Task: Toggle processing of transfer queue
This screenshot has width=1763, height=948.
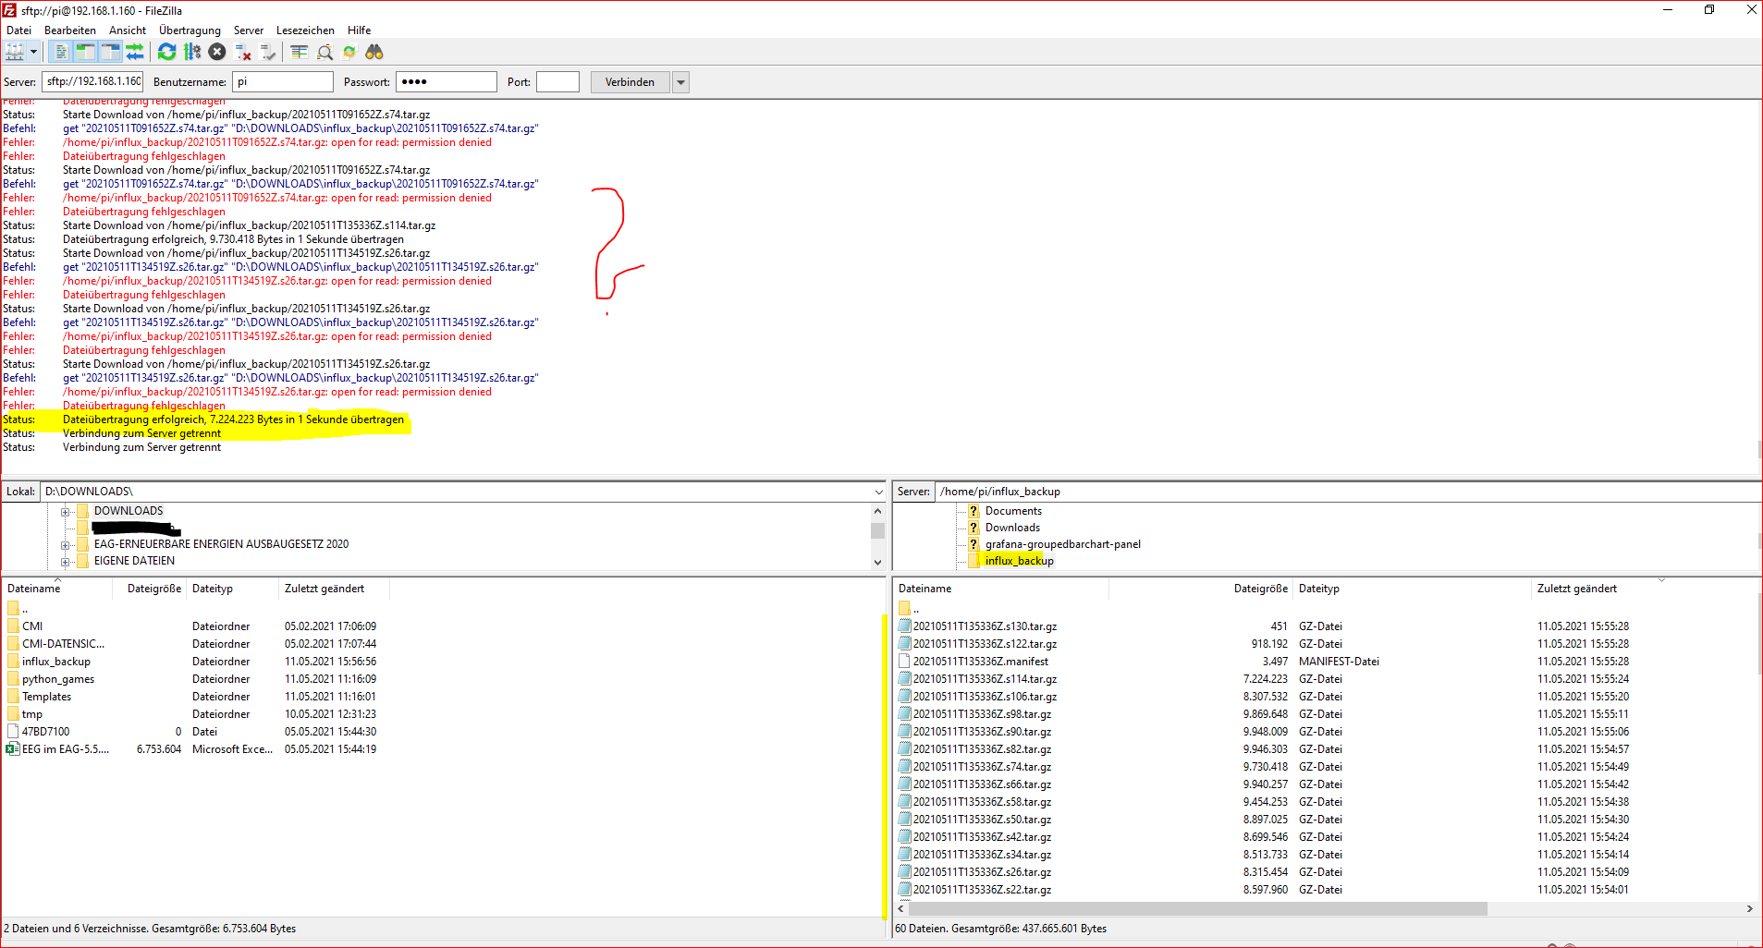Action: (x=192, y=52)
